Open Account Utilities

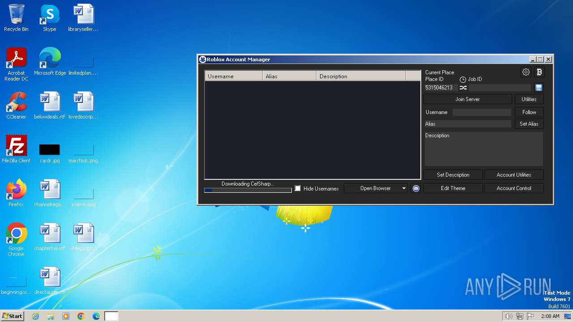514,175
